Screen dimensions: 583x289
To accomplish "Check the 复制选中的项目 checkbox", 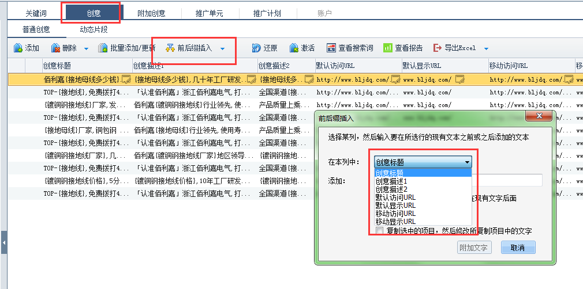I will (379, 231).
